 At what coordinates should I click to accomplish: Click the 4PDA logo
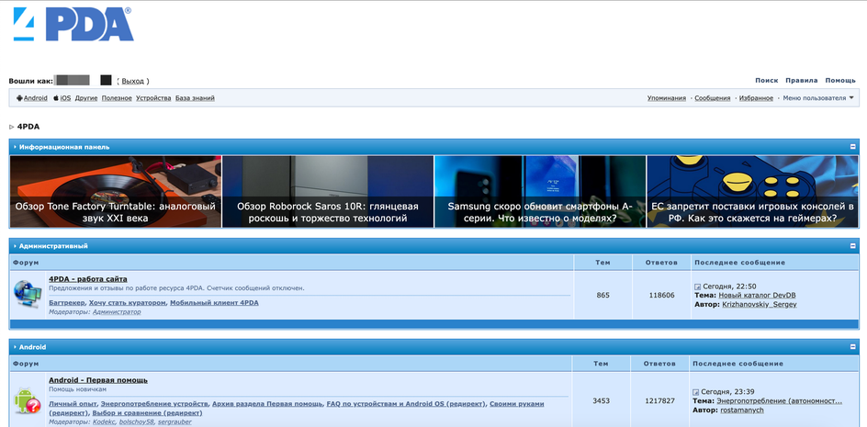pos(73,24)
